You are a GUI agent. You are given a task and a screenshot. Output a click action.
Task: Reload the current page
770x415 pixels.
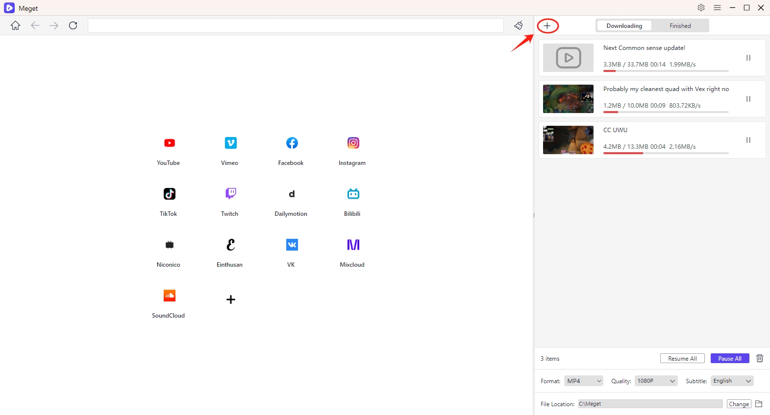tap(73, 25)
